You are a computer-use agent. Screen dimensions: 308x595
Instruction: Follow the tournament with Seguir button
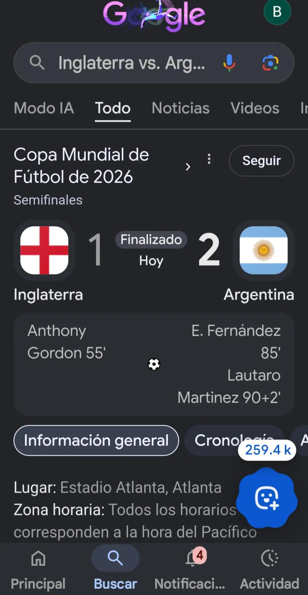262,161
